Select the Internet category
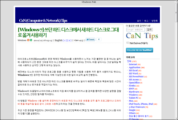This screenshot has width=178, height=120. 133,64
